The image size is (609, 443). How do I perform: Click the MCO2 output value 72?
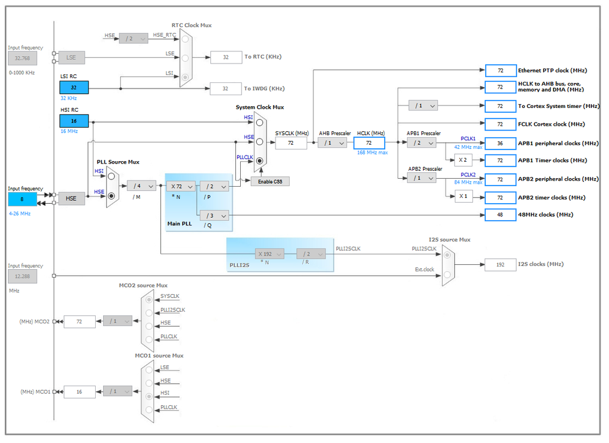[80, 322]
